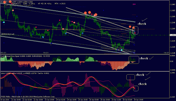Select the -0.0006 indicator scale value
The width and height of the screenshot is (176, 101).
click(173, 70)
